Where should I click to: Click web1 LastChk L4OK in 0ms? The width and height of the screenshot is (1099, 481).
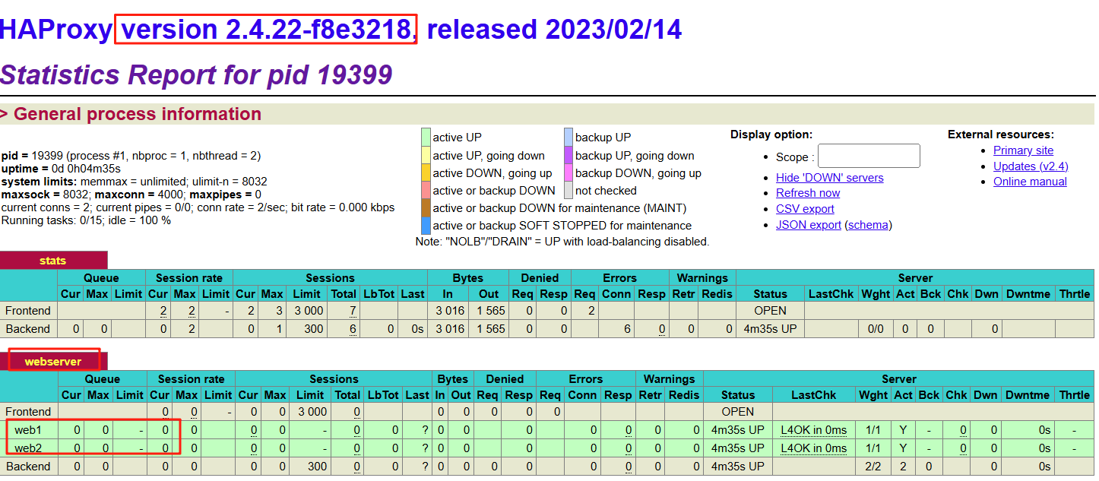click(x=813, y=430)
